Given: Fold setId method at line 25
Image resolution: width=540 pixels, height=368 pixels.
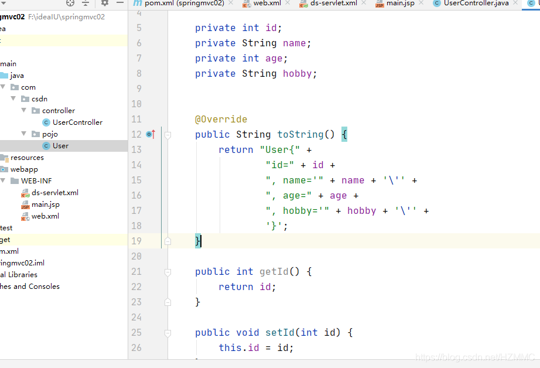Looking at the screenshot, I should click(x=168, y=333).
